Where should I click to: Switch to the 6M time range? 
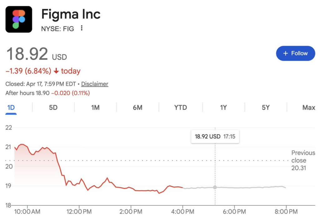click(137, 108)
